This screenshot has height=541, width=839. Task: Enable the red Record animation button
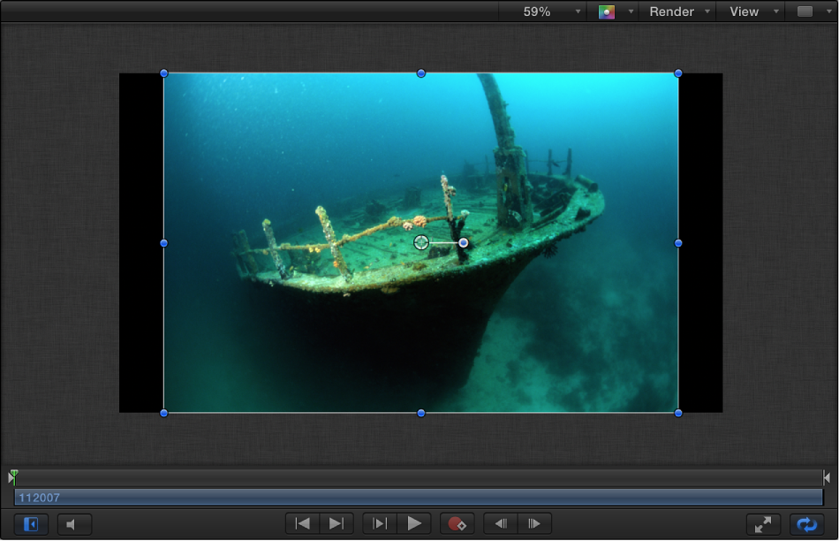(457, 523)
